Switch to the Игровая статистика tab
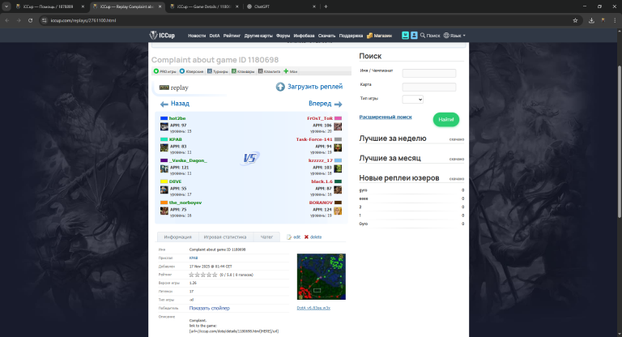The height and width of the screenshot is (337, 622). click(225, 237)
